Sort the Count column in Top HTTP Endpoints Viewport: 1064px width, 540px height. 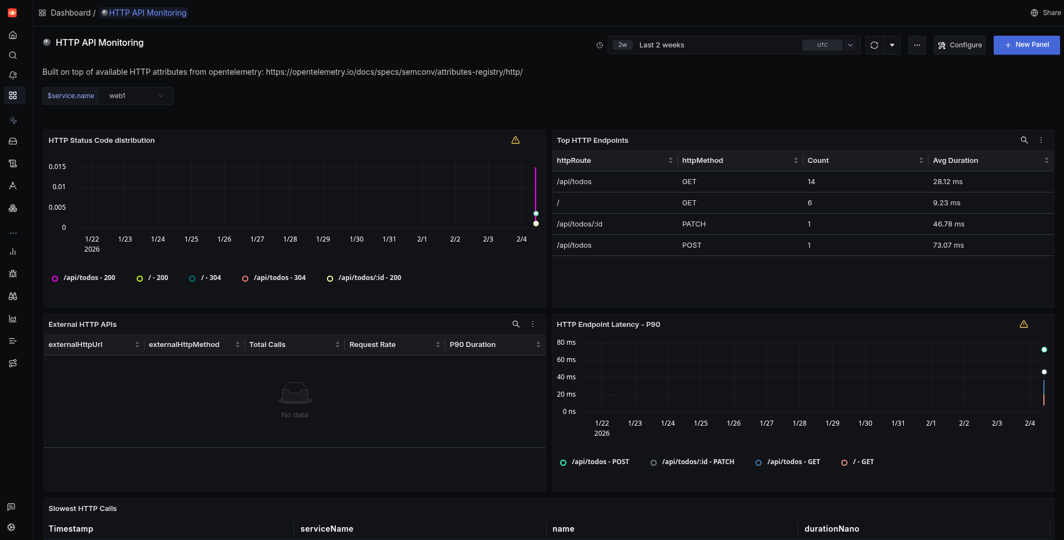point(921,160)
